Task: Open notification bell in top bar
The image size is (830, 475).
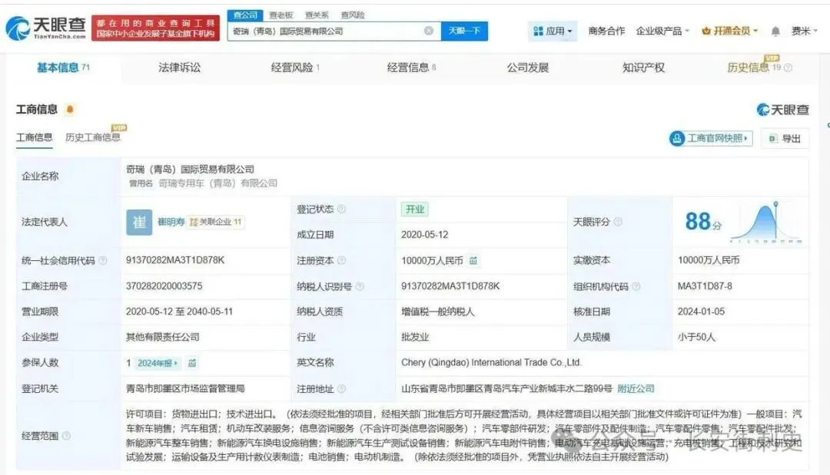Action: 775,31
